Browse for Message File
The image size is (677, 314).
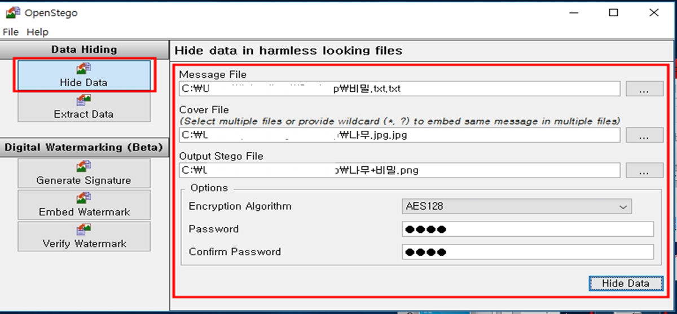click(644, 89)
